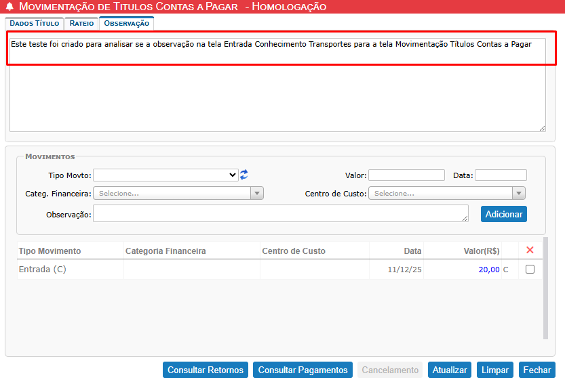Open the Rateio tab
The height and width of the screenshot is (386, 565).
pos(81,23)
